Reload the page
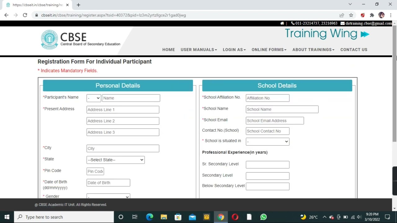397x223 pixels. (x=25, y=15)
